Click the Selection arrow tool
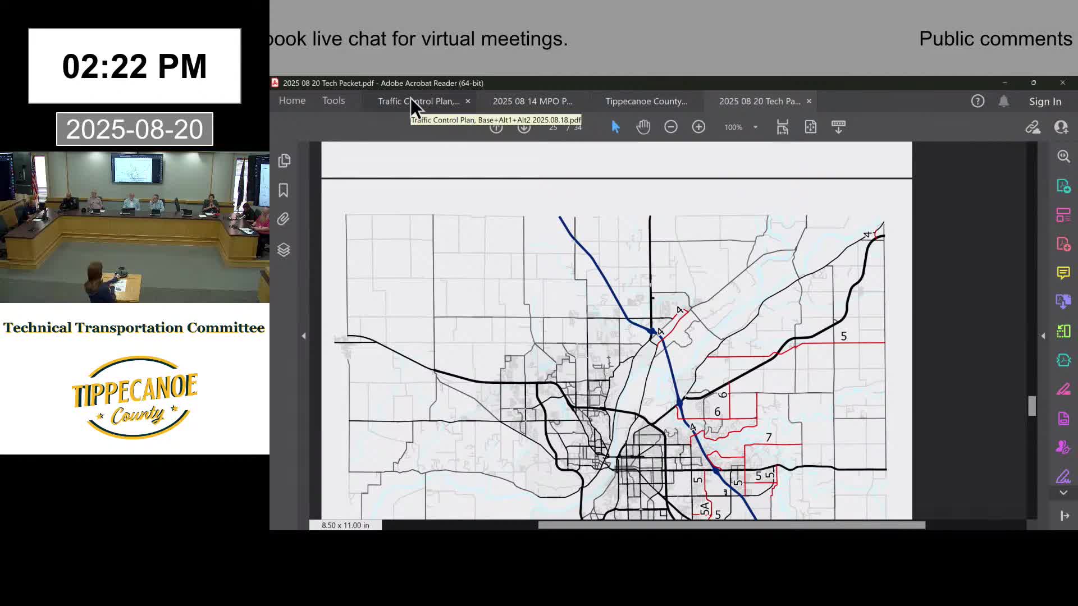The height and width of the screenshot is (606, 1078). pyautogui.click(x=615, y=127)
